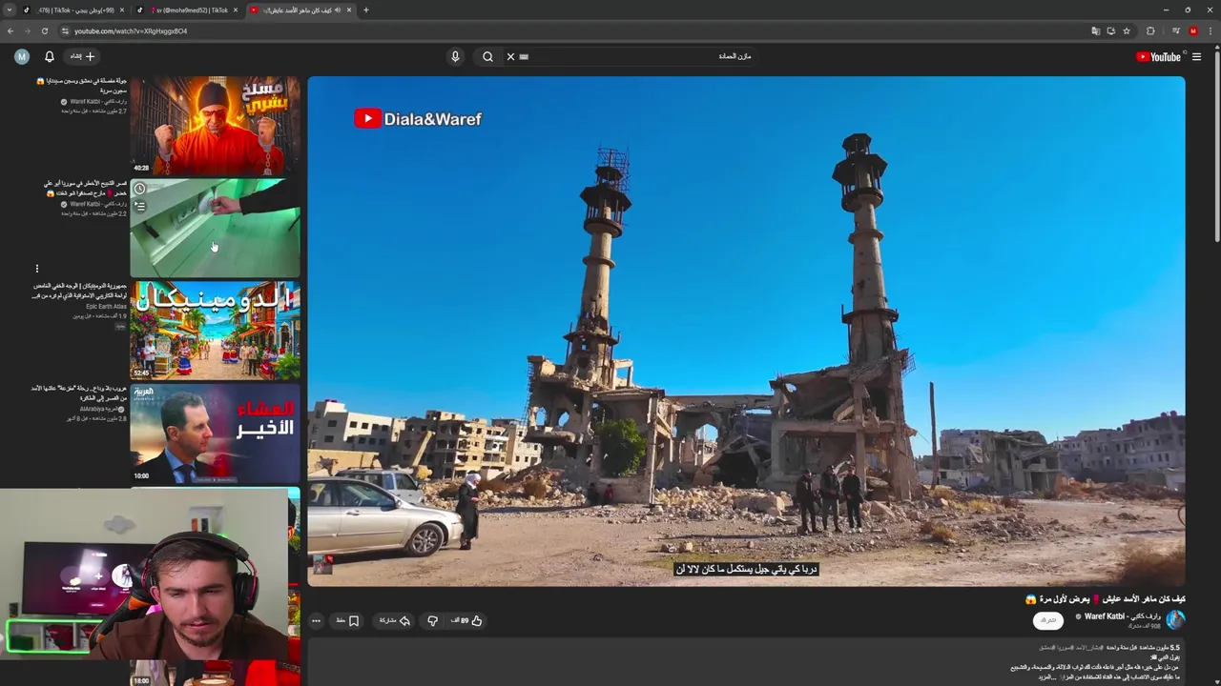Click the install/cast icon in address bar
Image resolution: width=1221 pixels, height=686 pixels.
(1110, 30)
